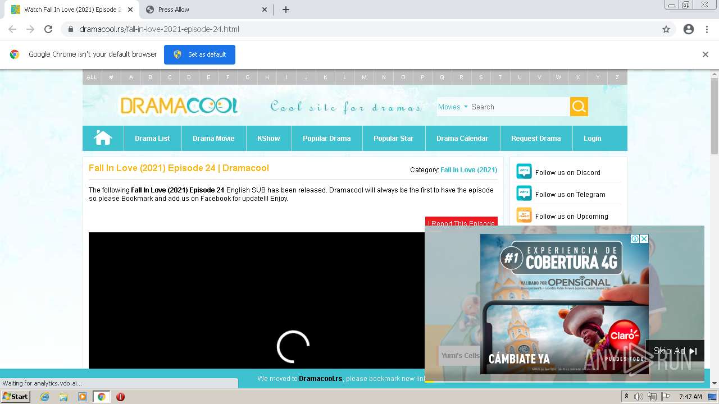Click the Dramacool logo
The image size is (719, 404).
pyautogui.click(x=179, y=105)
